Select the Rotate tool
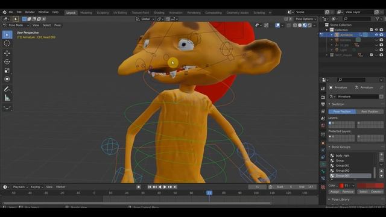The width and height of the screenshot is (386, 217). click(x=7, y=61)
